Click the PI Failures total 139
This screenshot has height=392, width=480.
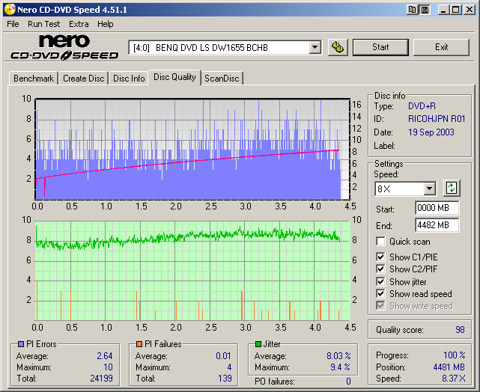tap(225, 379)
